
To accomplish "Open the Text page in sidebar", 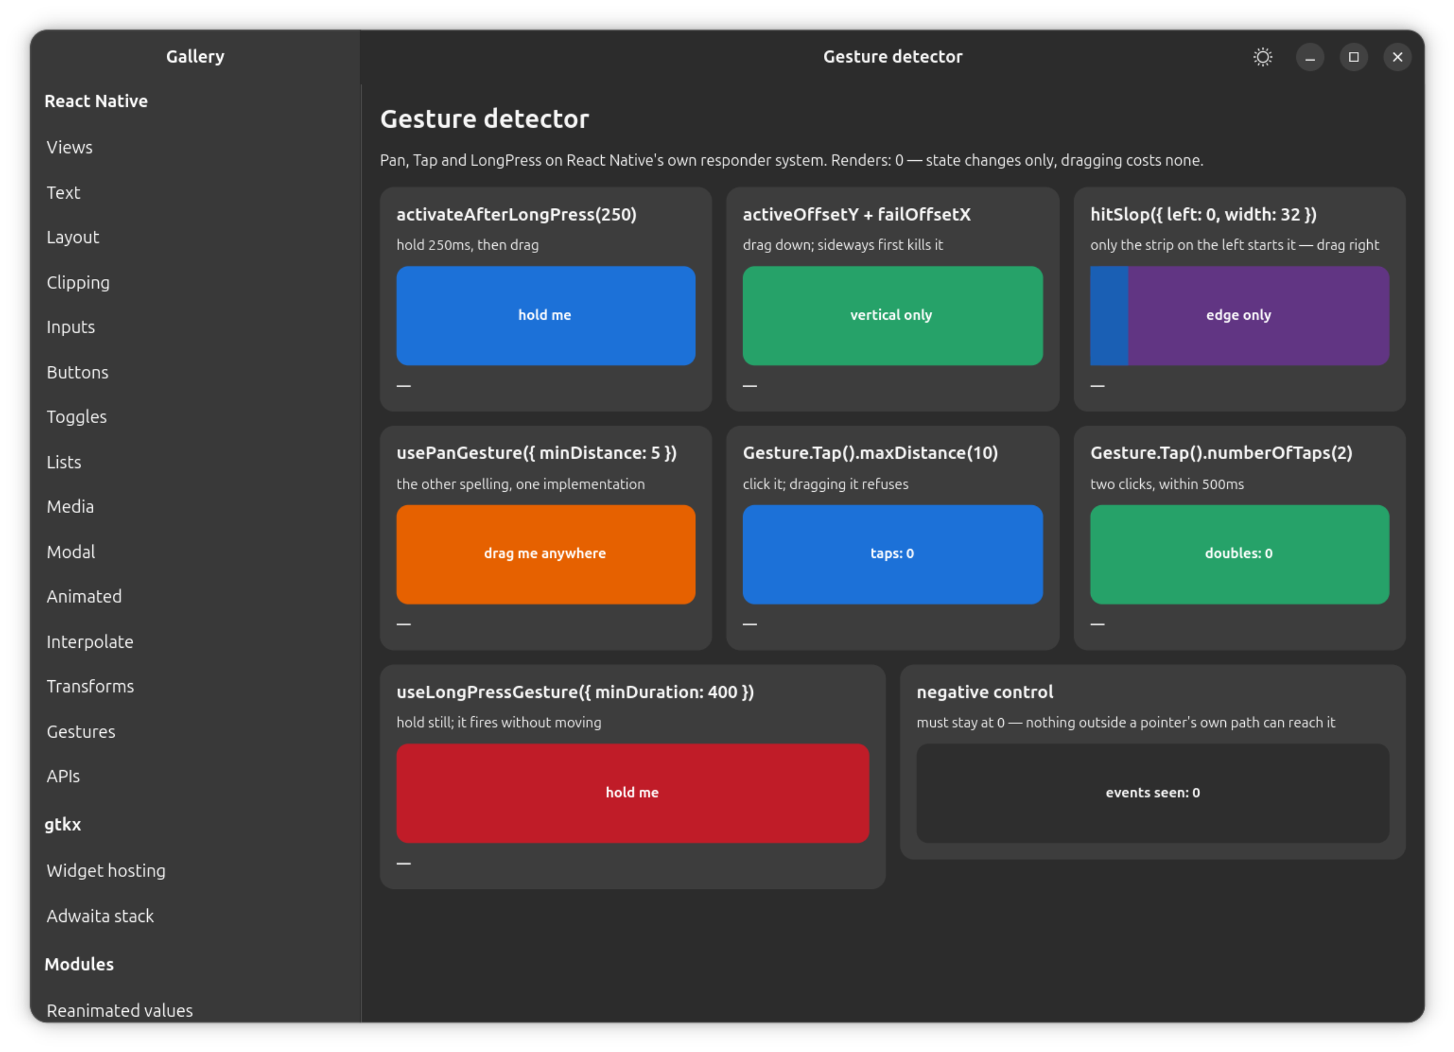I will pyautogui.click(x=195, y=192).
